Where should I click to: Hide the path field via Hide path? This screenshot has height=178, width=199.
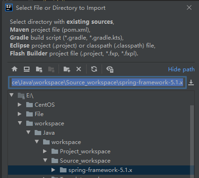point(181,69)
